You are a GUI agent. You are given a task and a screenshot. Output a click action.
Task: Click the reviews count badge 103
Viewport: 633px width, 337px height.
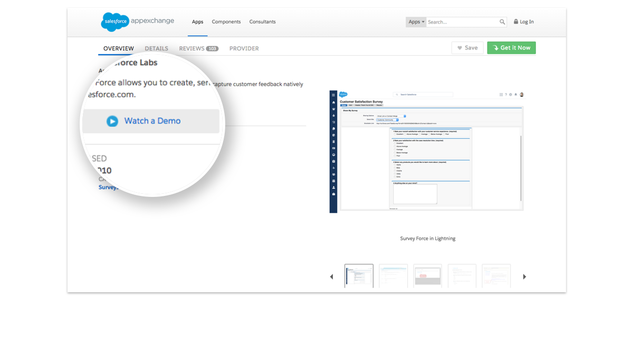click(212, 48)
